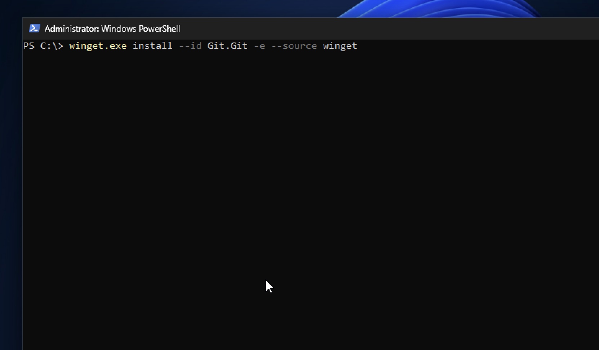Click the desktop wallpaper left of the window
Screen dimensions: 599x350
pyautogui.click(x=11, y=180)
